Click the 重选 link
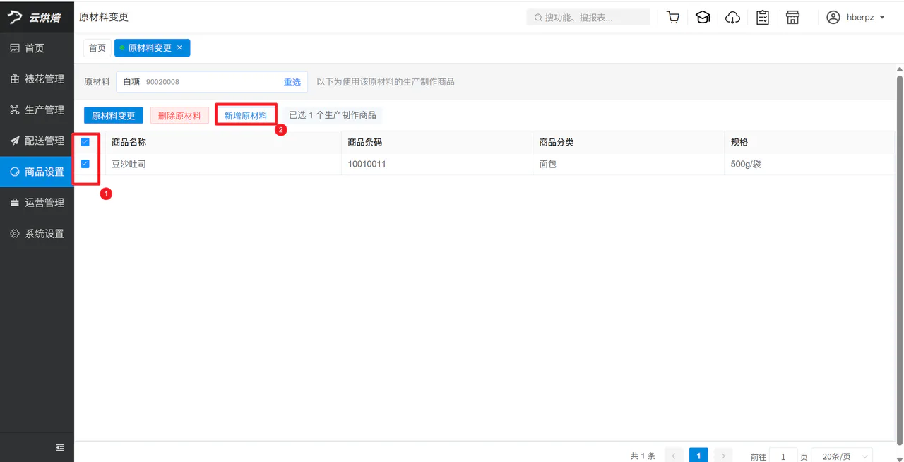This screenshot has width=904, height=462. (x=292, y=82)
